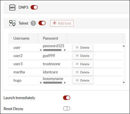The height and width of the screenshot is (114, 130).
Task: Click table scroll up arrow
Action: click(124, 46)
